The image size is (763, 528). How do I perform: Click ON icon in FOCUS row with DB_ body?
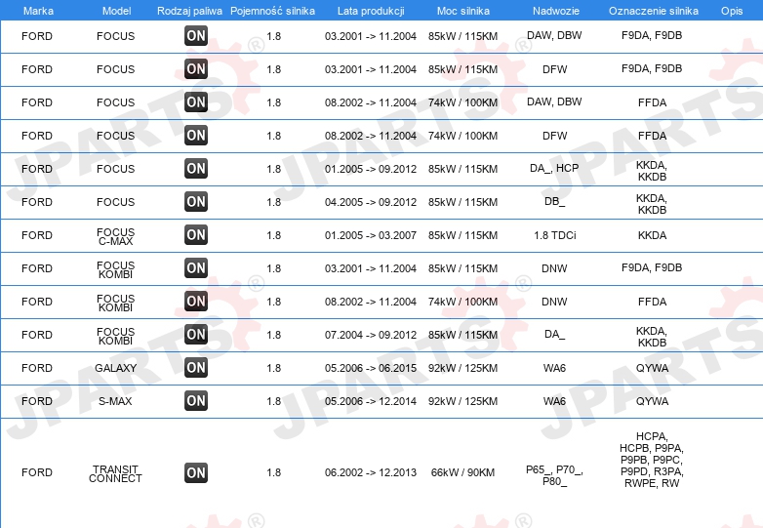point(196,201)
